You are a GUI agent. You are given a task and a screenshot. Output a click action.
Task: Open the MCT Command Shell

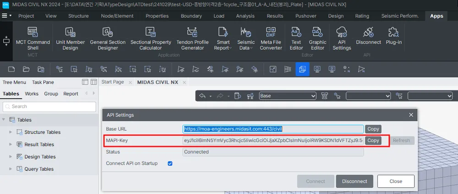click(x=33, y=38)
